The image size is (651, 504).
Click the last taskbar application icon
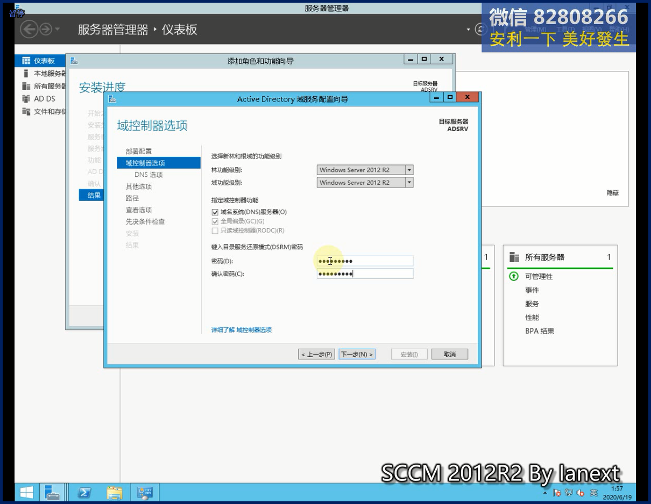click(x=145, y=492)
